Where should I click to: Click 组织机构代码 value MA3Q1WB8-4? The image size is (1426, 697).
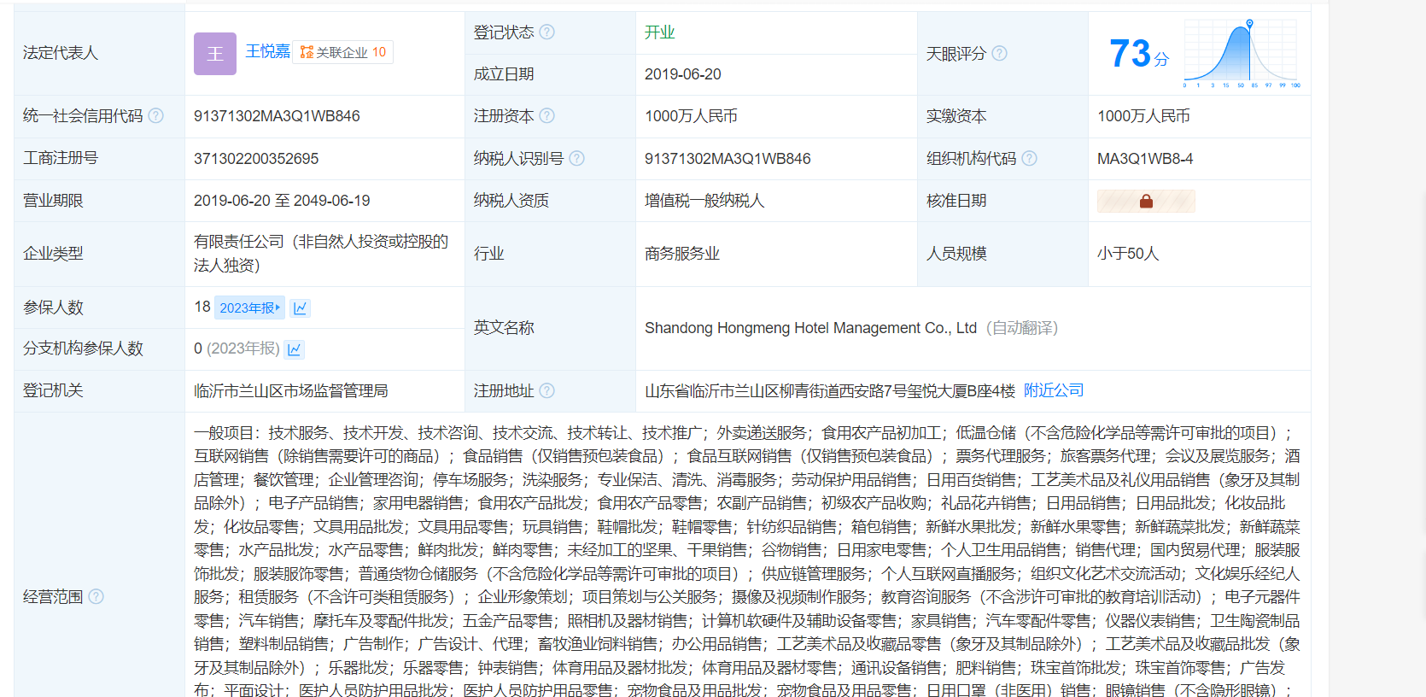click(1145, 159)
